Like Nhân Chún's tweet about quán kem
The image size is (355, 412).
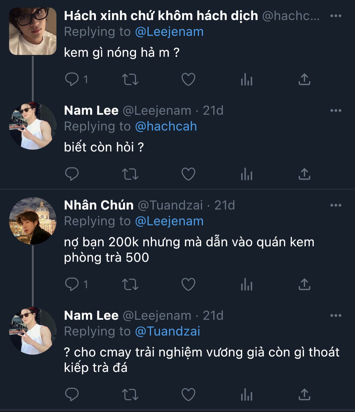pyautogui.click(x=188, y=285)
